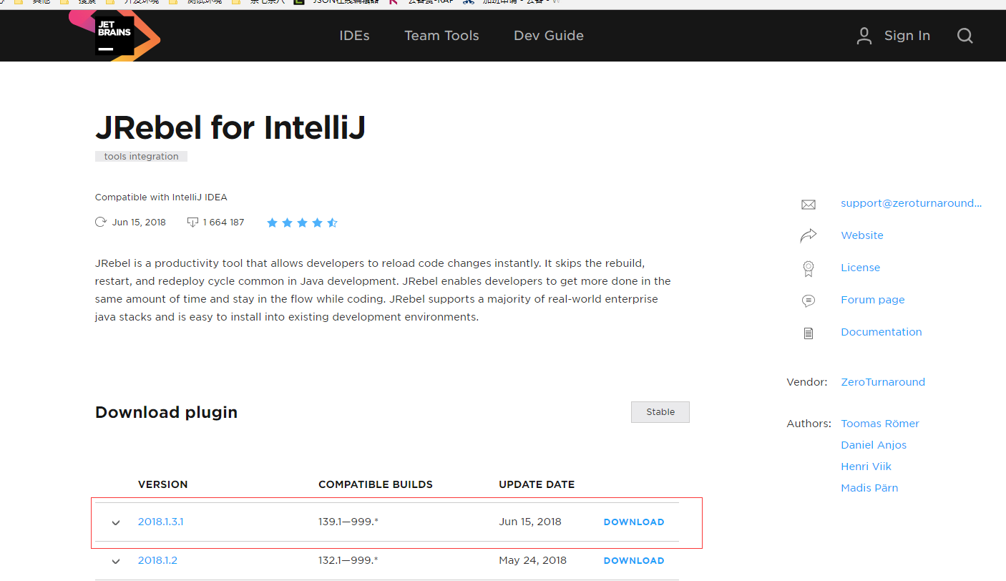
Task: Click the JetBrains logo
Action: click(115, 35)
